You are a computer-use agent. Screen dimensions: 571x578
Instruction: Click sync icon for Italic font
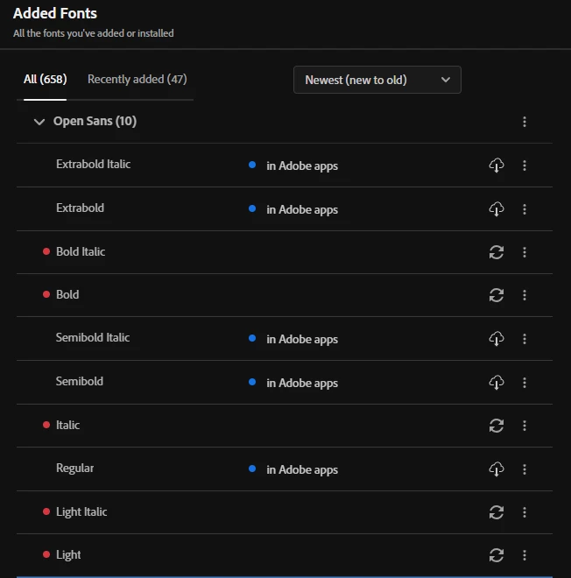coord(497,426)
